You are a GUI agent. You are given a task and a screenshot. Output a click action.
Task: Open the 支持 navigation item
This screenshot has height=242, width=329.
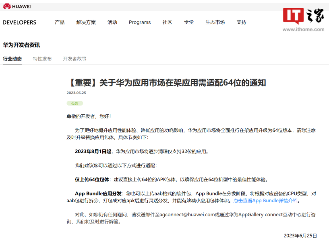(241, 22)
